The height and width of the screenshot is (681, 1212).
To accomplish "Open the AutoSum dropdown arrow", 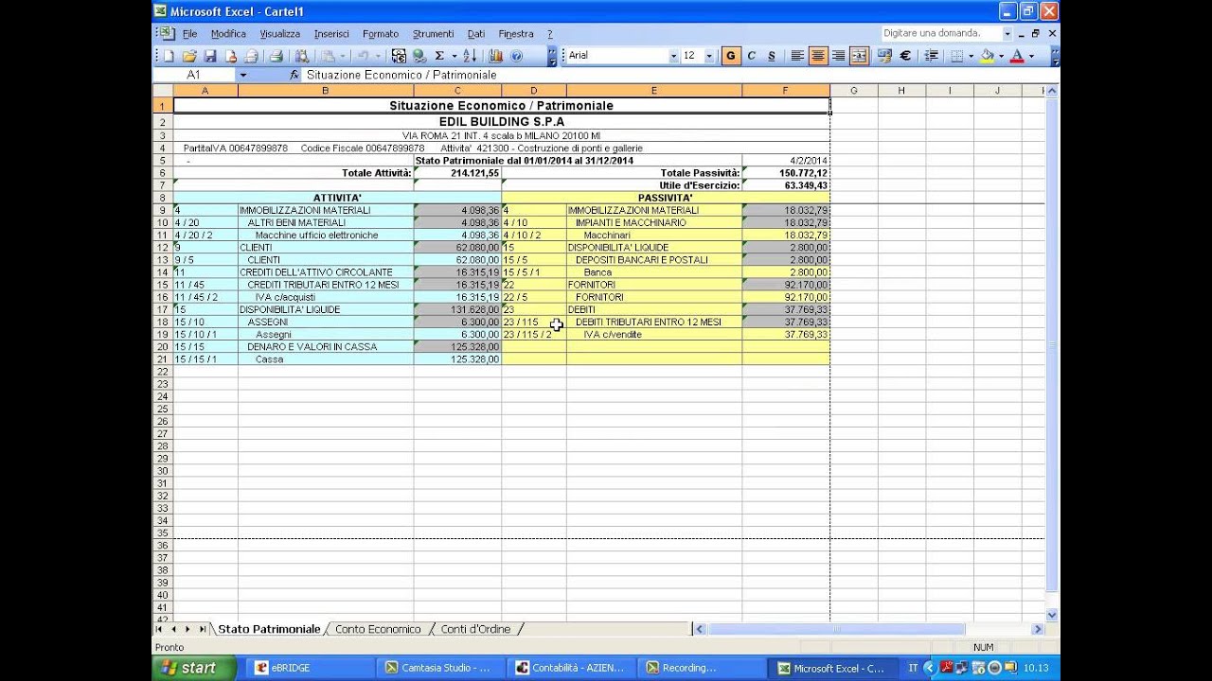I will point(454,56).
